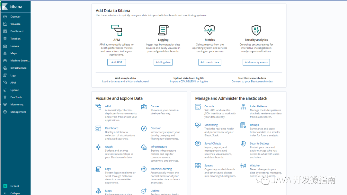Open the Default space selector label
Viewport: 347px width, 195px height.
pos(14,186)
